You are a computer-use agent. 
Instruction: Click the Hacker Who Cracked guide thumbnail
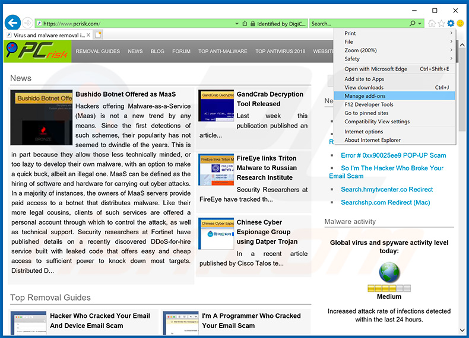(x=28, y=323)
